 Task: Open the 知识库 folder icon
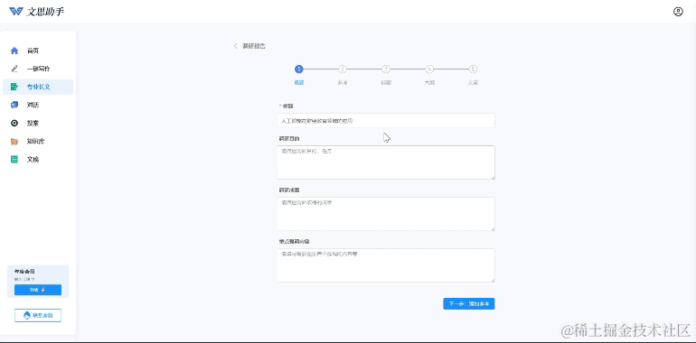click(14, 142)
